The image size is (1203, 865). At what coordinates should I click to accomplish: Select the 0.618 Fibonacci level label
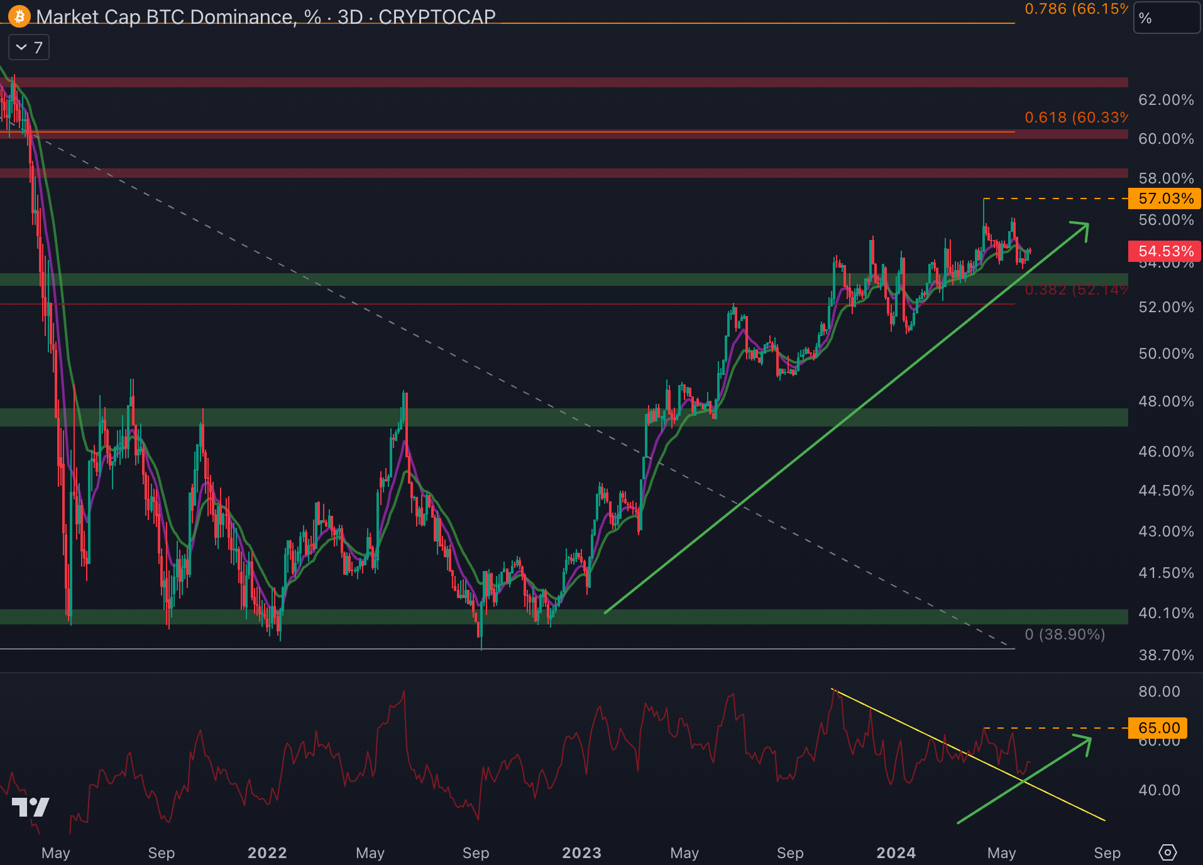coord(1075,117)
